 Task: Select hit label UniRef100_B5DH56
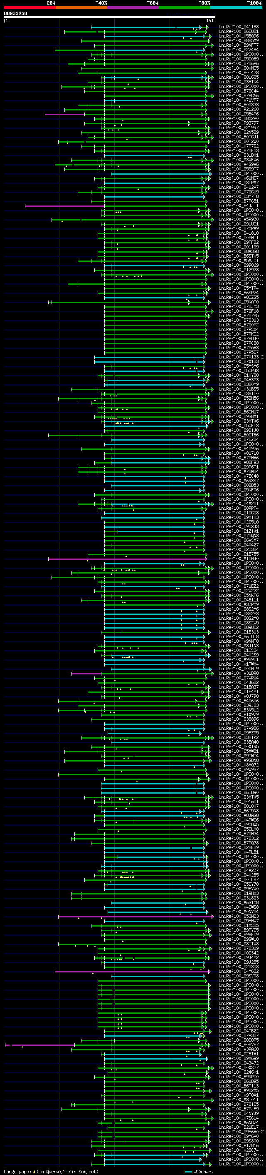pyautogui.click(x=239, y=398)
